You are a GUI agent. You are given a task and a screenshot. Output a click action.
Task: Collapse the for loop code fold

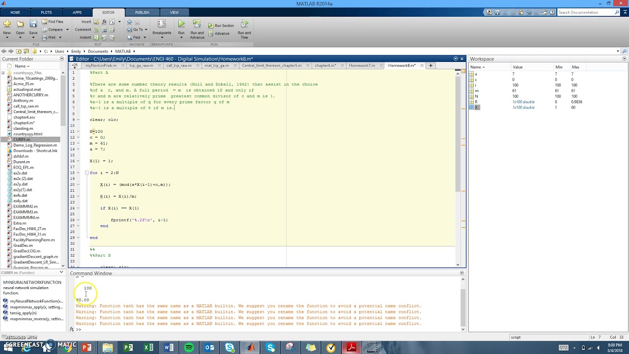86,173
